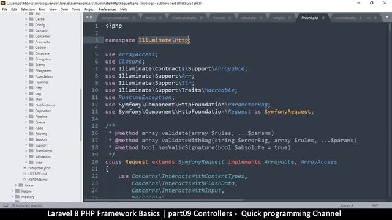Click the Filesystem folder icon
Viewport: 392px width, 220px height.
[31, 71]
